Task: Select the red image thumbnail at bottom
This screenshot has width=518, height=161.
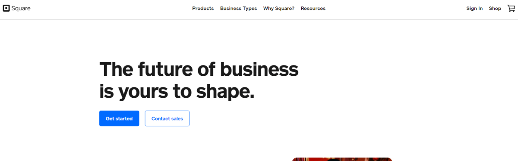Action: (342, 159)
